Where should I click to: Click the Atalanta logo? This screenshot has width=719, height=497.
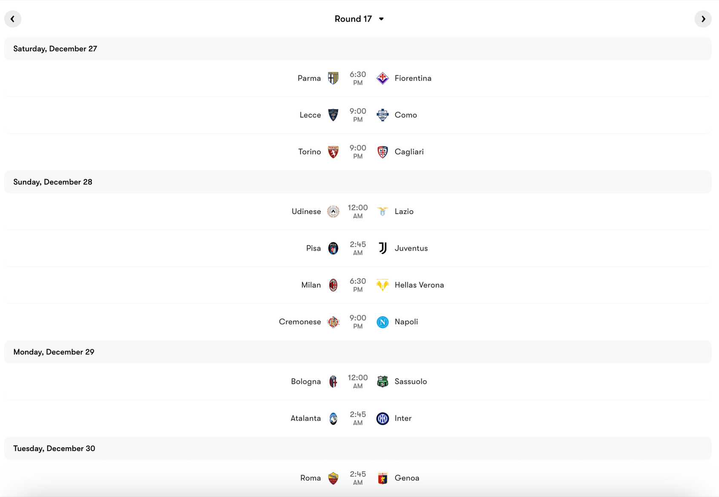(333, 418)
